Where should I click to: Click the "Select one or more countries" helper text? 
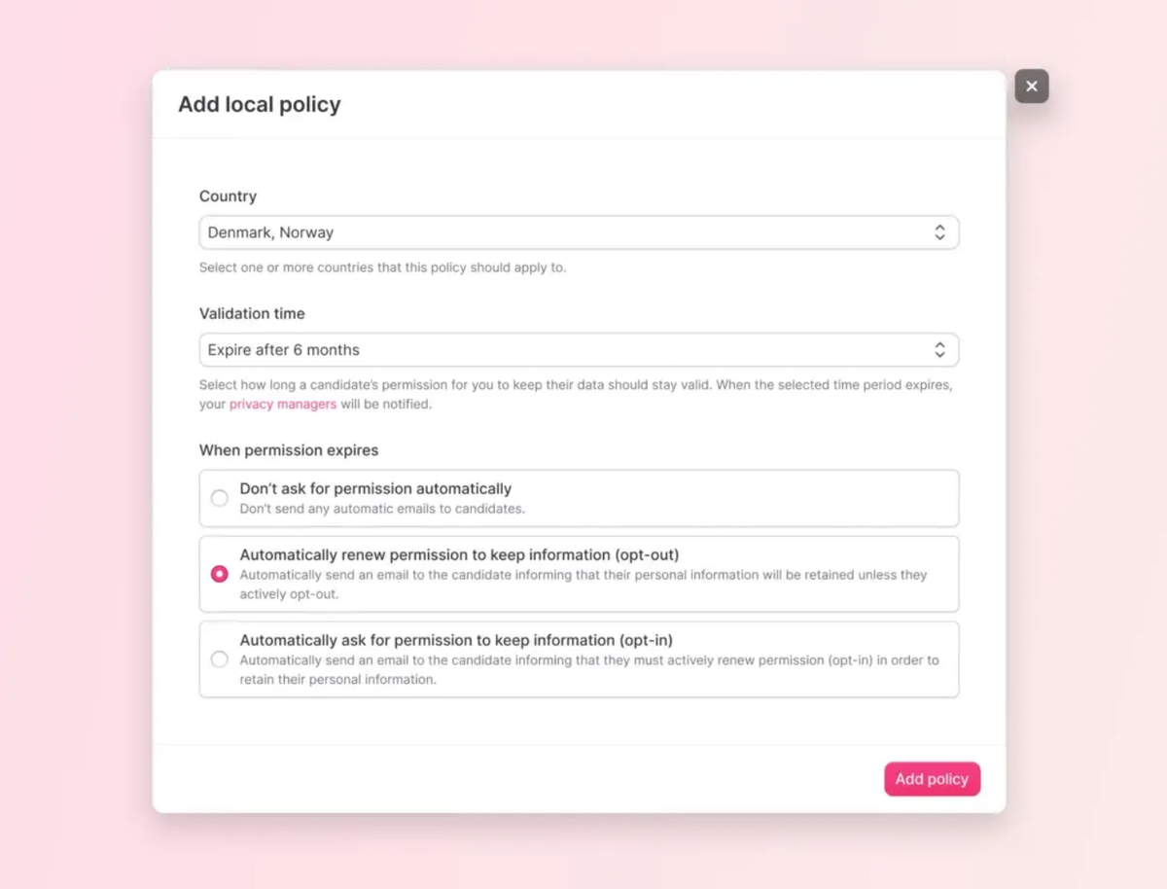tap(382, 267)
